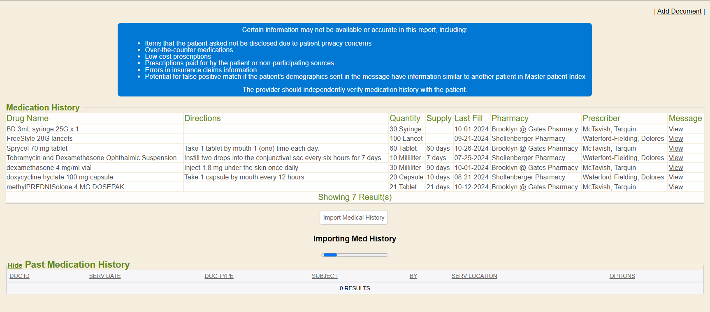710x312 pixels.
Task: Sort past history by SERV DATE
Action: (105, 276)
